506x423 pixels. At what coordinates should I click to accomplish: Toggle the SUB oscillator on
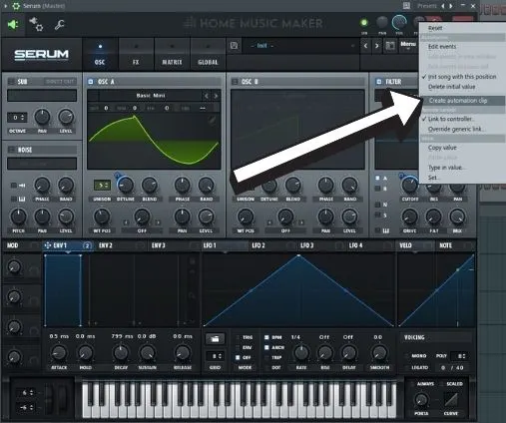pyautogui.click(x=11, y=82)
